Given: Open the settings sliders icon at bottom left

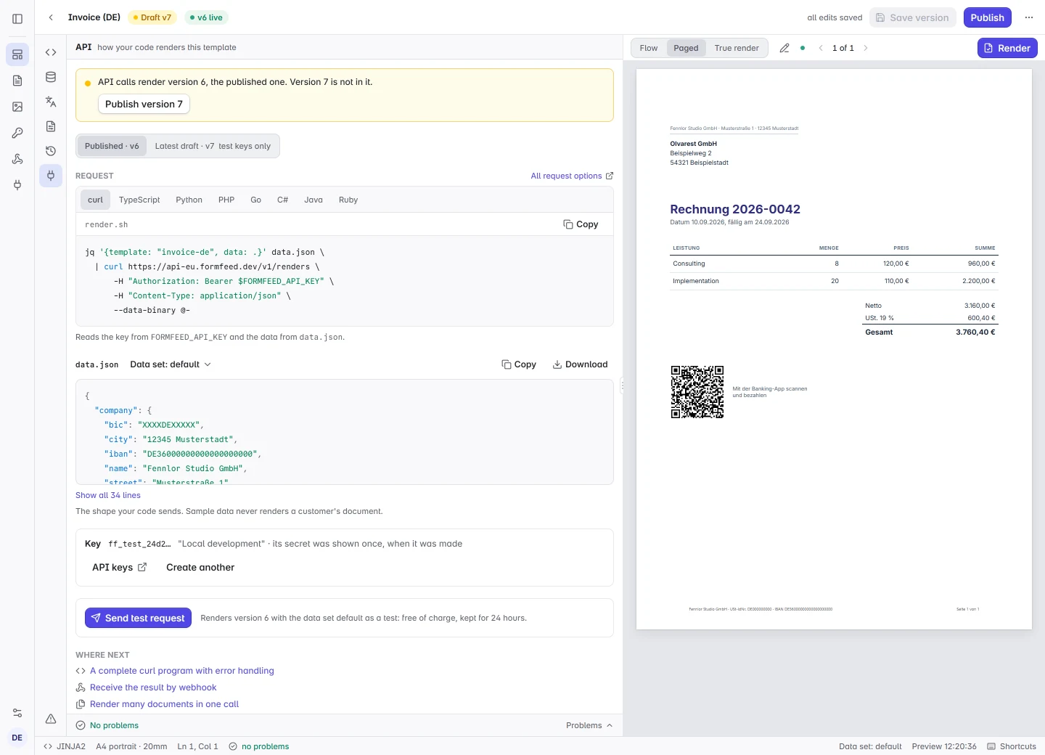Looking at the screenshot, I should tap(17, 713).
